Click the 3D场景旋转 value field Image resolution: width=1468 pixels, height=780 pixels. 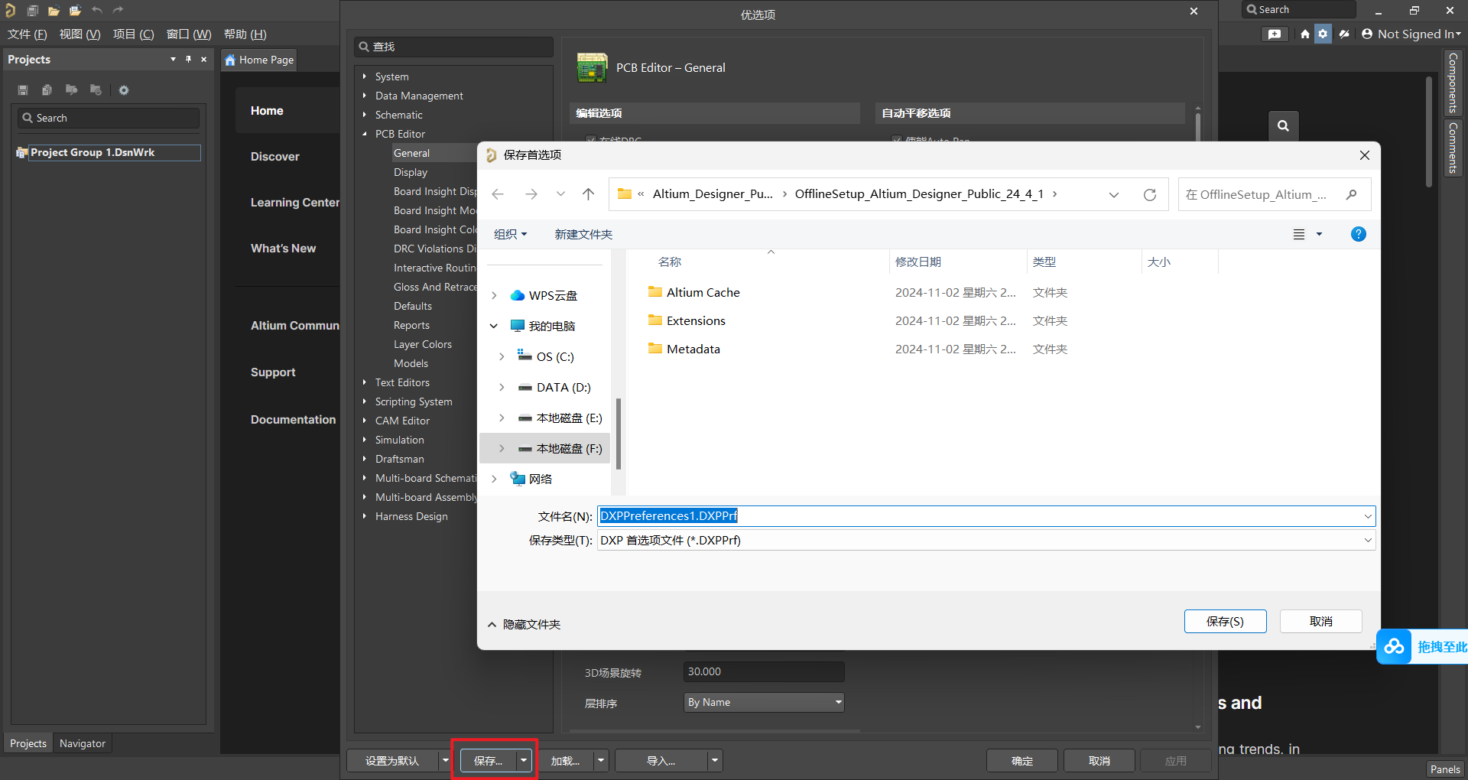764,672
